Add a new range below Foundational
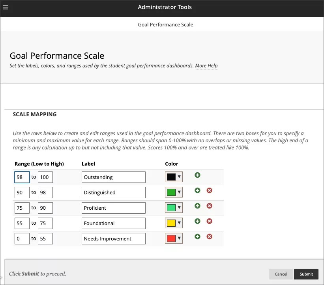 [197, 221]
